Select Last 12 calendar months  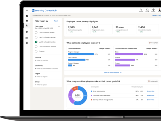pos(36,47)
